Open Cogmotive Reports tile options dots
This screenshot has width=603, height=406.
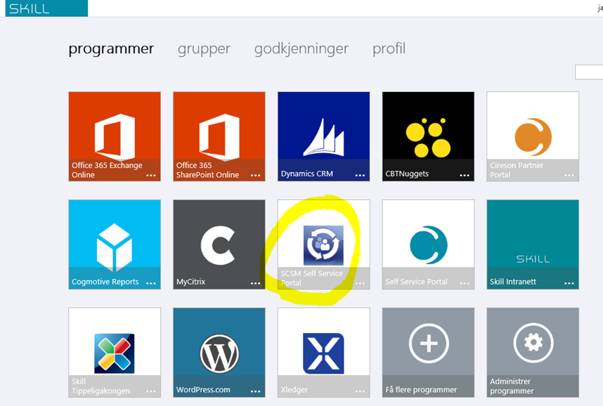pyautogui.click(x=151, y=283)
